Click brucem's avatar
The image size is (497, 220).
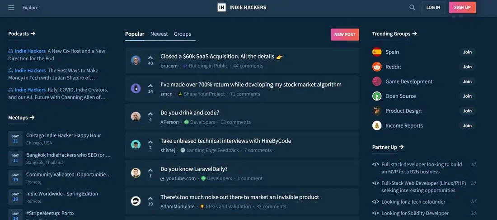[136, 60]
